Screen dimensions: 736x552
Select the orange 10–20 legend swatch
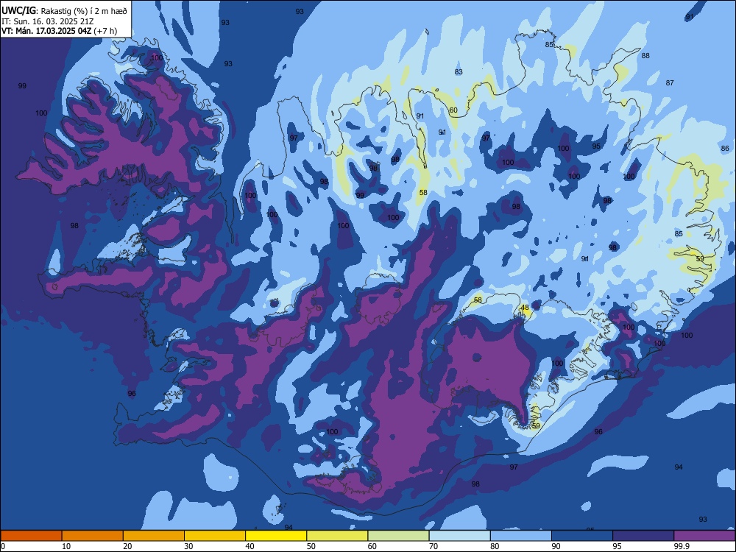point(93,536)
